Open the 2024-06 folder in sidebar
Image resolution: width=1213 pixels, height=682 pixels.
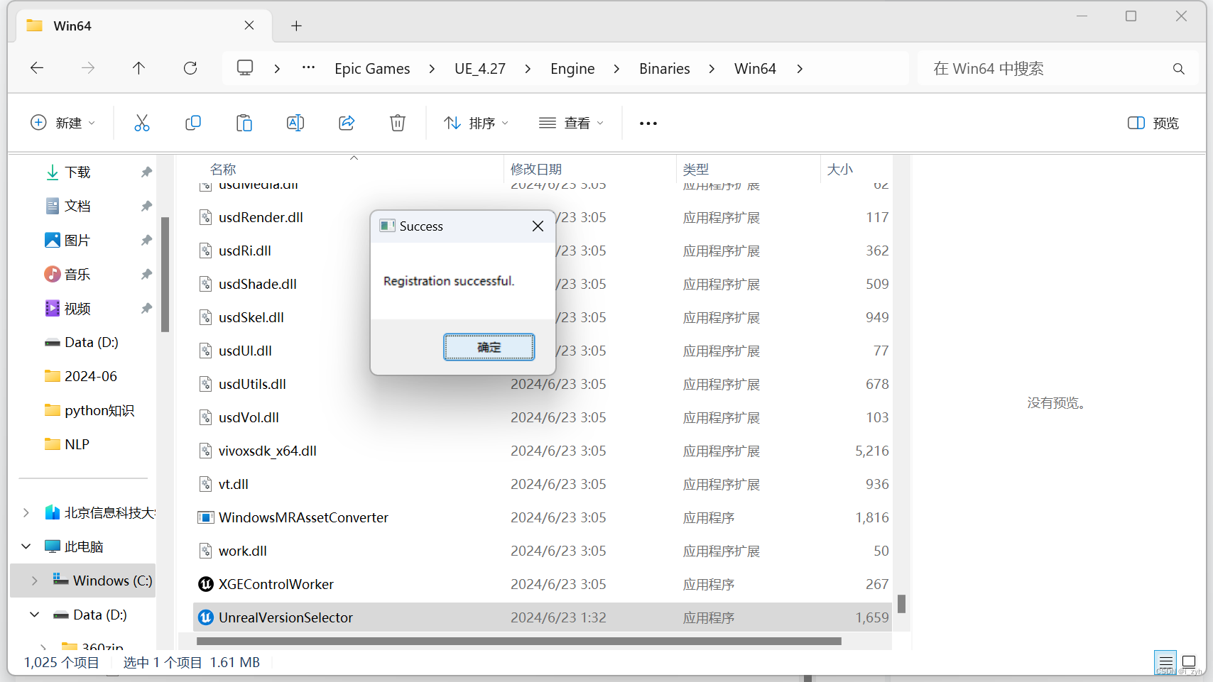click(x=81, y=376)
